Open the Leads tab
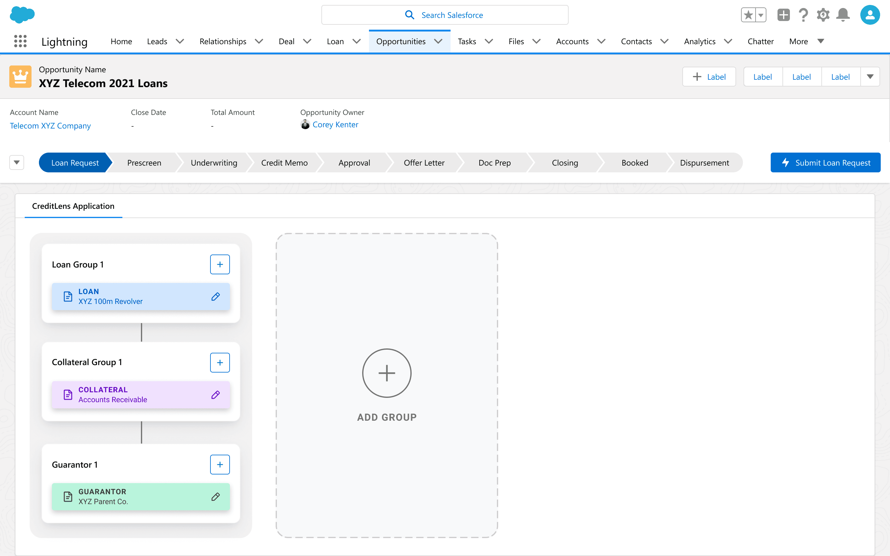890x556 pixels. (157, 41)
